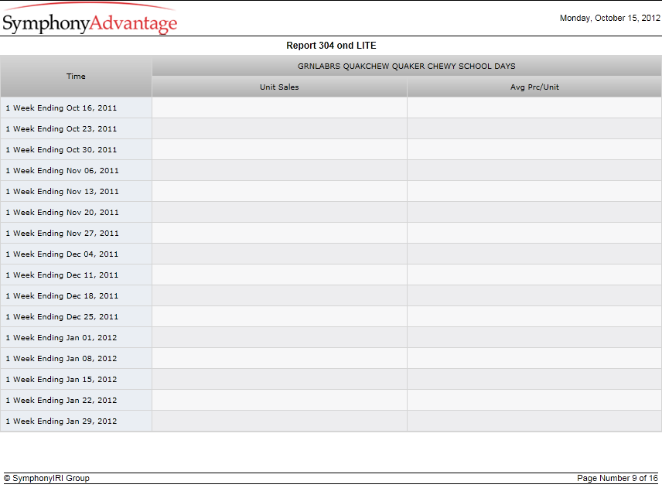Click the Page Number 9 of 16 footer
Viewport: 662px width, 488px height.
[617, 478]
